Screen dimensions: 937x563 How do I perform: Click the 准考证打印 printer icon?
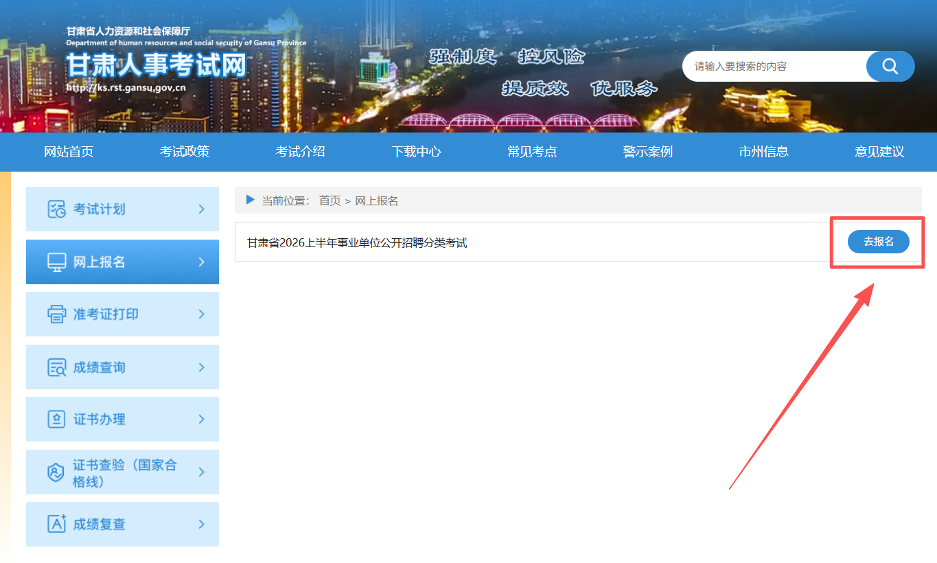[x=56, y=314]
